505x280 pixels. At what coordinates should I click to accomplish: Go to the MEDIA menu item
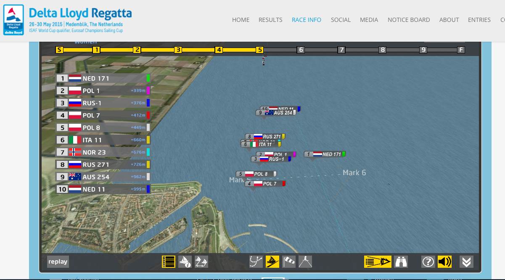click(x=369, y=20)
